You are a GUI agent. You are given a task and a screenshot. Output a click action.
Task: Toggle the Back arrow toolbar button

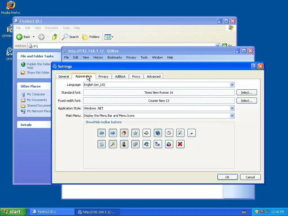point(102,133)
